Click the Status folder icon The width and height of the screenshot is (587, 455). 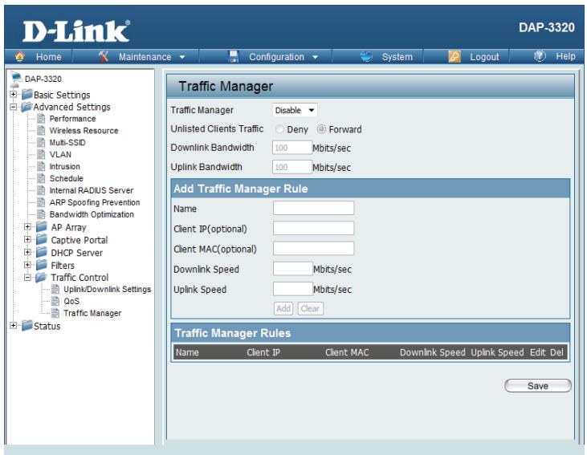click(x=27, y=326)
